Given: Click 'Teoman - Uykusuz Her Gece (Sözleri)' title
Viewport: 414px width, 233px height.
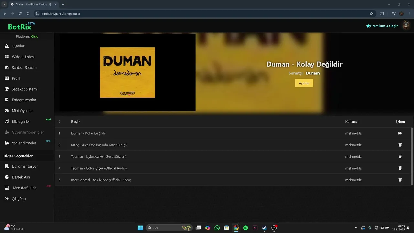Looking at the screenshot, I should click(99, 157).
